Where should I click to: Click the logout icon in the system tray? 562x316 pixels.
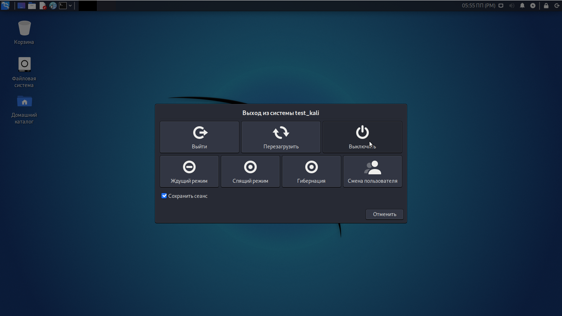557,6
